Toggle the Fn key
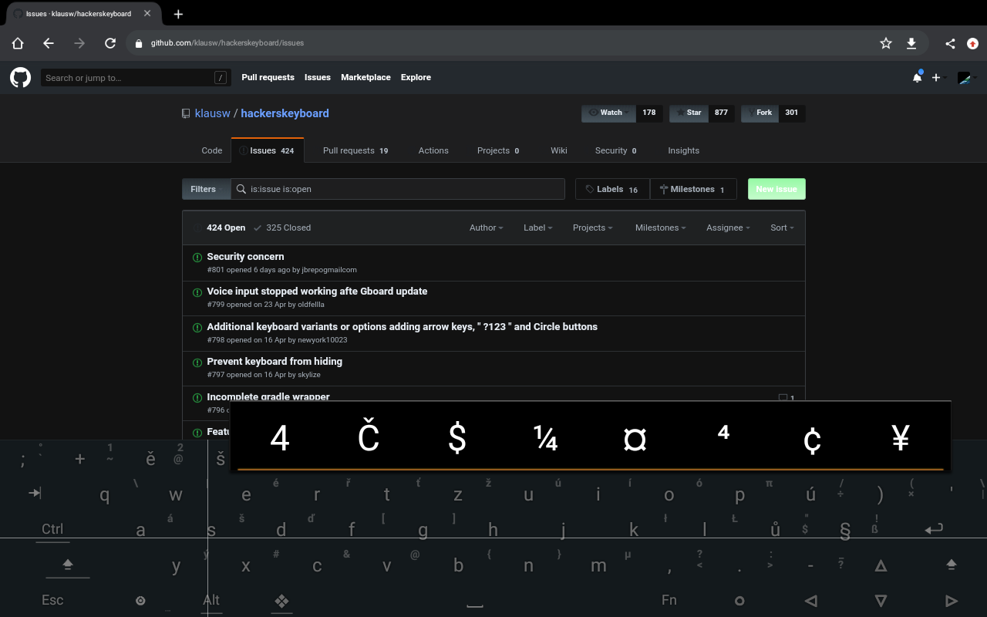This screenshot has height=617, width=987. 669,600
